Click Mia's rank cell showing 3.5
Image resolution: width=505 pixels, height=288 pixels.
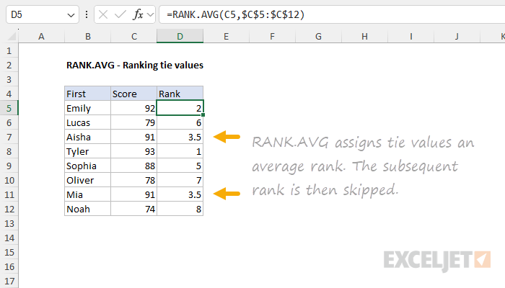(180, 195)
